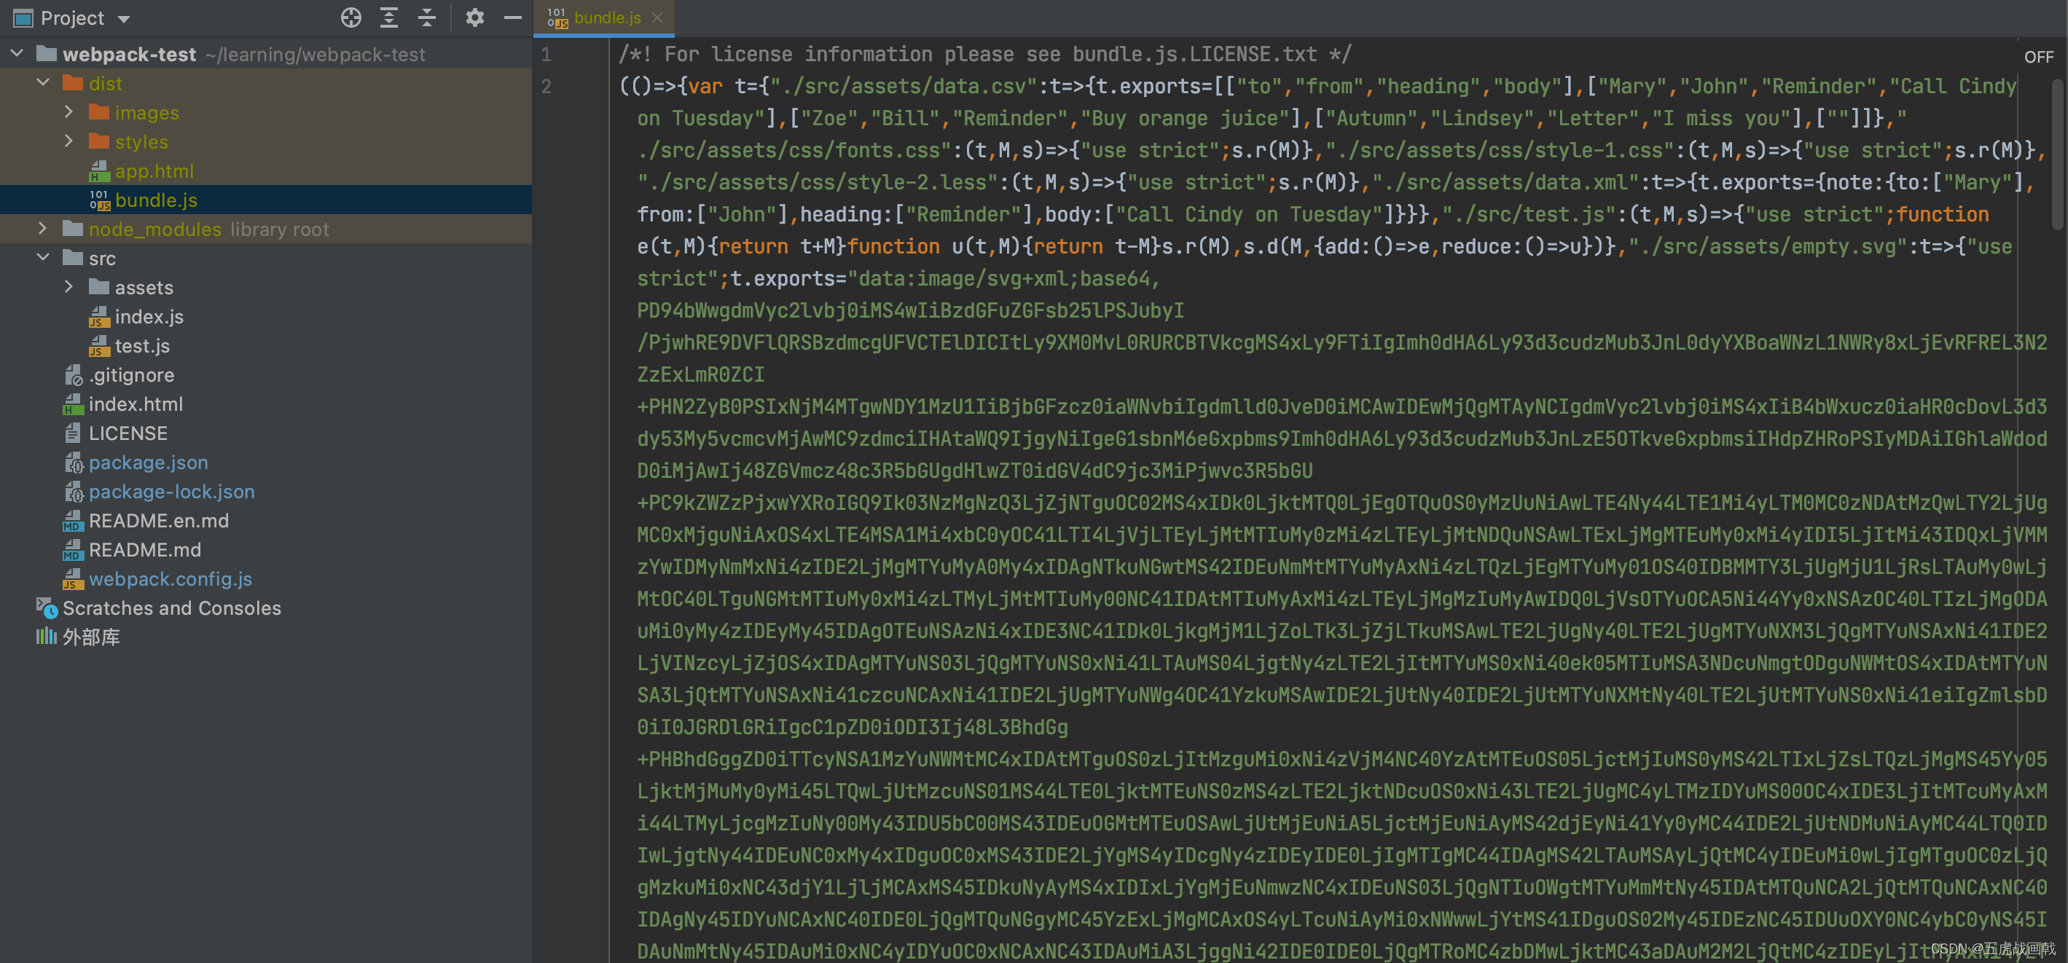2068x963 pixels.
Task: Expand the images folder chevron
Action: coord(69,112)
